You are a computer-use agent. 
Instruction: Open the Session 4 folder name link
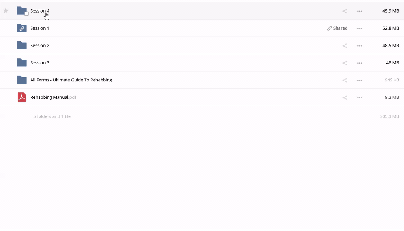click(40, 11)
